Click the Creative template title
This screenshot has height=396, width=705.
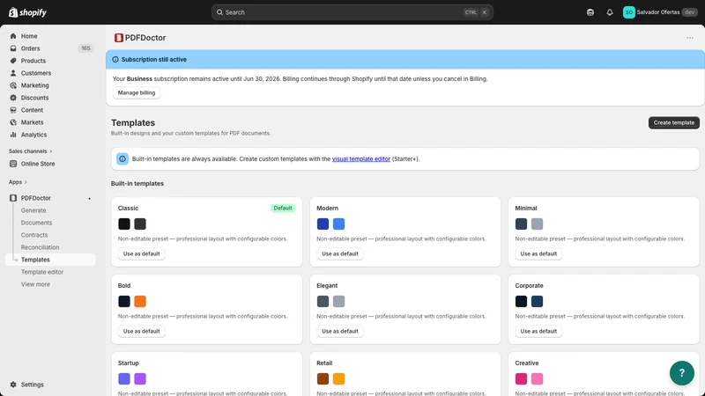526,363
